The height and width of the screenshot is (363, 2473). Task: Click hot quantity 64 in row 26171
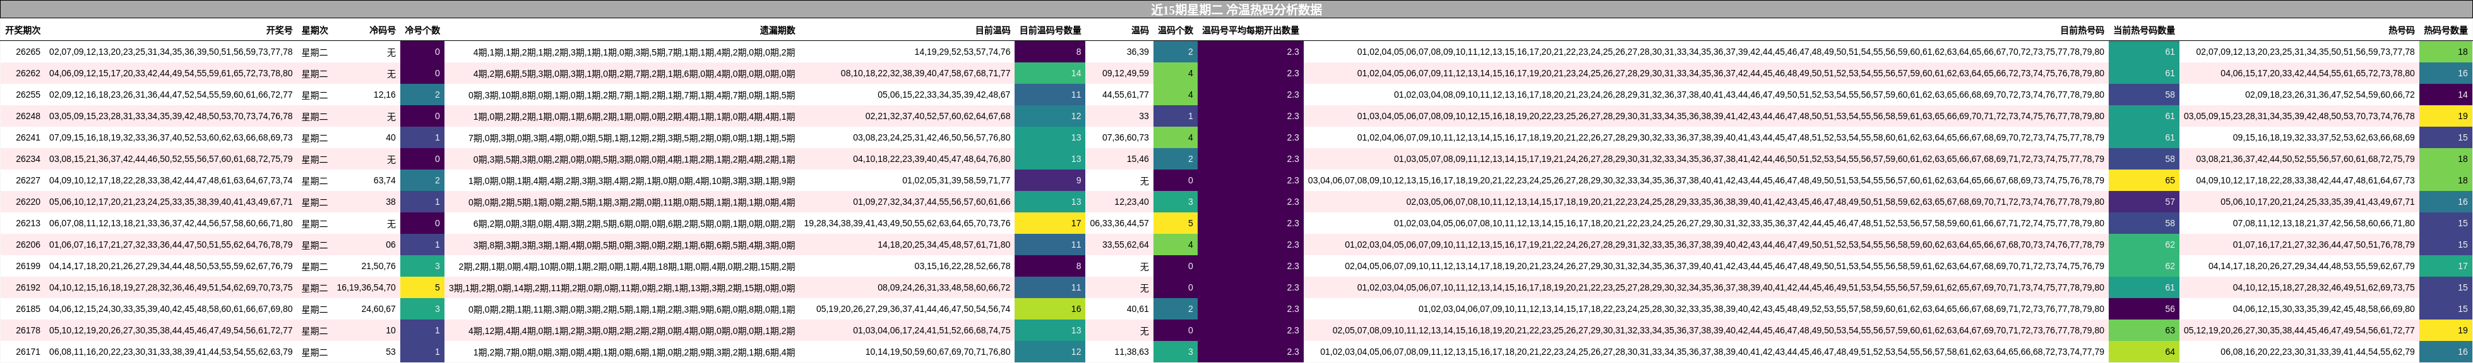point(2143,352)
